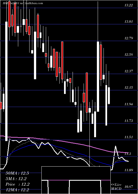Select the 12.58 price level label
This screenshot has height=194, width=138.
[x=129, y=55]
